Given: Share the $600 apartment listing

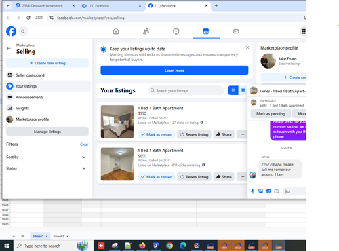Looking at the screenshot, I should coord(224,176).
